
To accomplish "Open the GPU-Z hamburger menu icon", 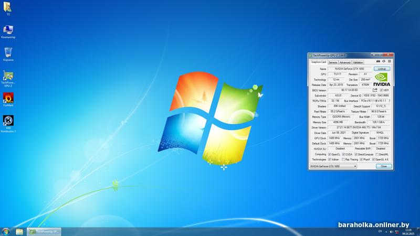I will coord(389,61).
